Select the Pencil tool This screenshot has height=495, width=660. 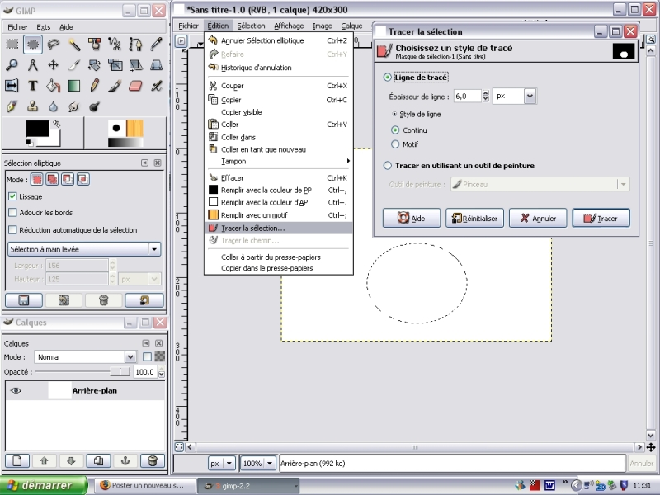pos(94,86)
